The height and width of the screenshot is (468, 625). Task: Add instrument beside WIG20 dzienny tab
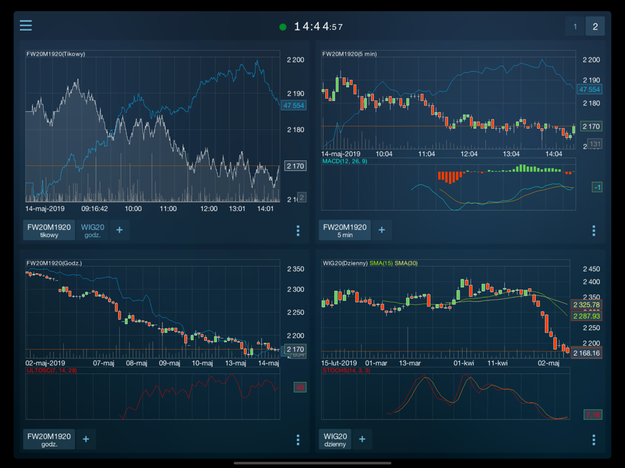coord(362,439)
